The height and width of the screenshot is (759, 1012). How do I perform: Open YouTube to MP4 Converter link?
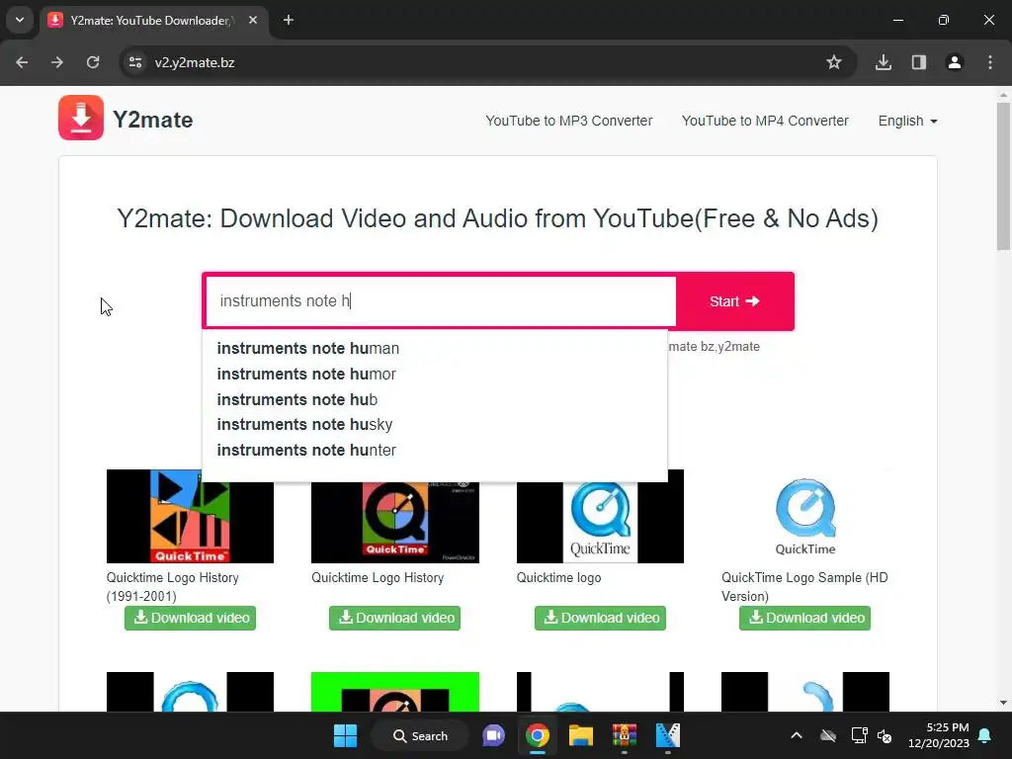[x=765, y=121]
